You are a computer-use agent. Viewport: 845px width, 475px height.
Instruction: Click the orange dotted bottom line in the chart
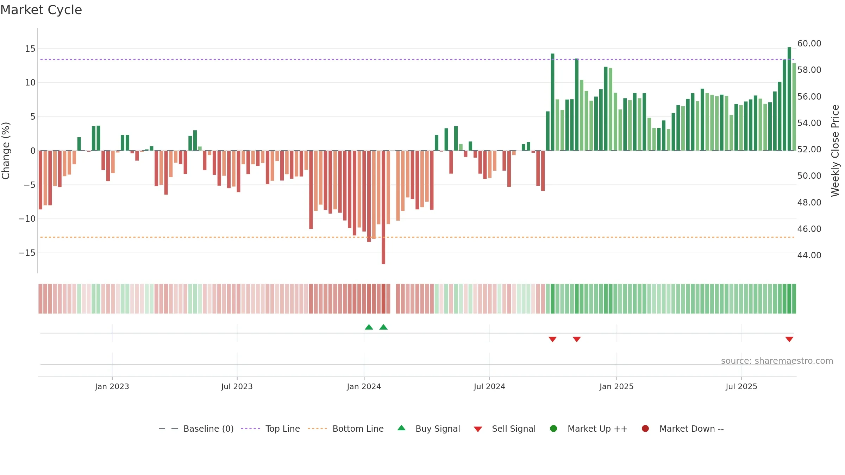point(417,237)
